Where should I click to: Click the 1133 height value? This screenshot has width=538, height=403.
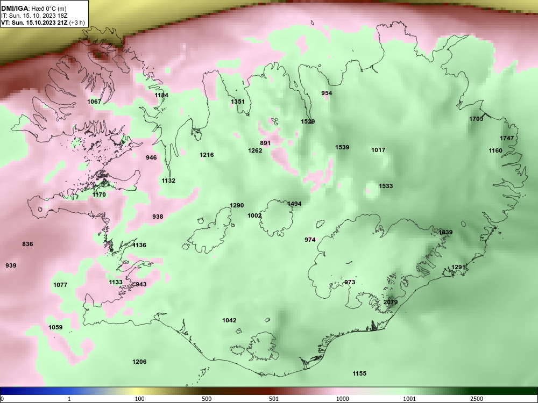pos(116,282)
